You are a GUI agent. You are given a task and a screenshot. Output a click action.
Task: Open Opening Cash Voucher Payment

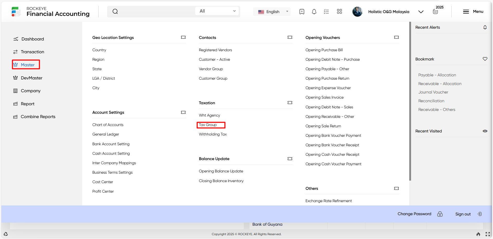(x=333, y=164)
